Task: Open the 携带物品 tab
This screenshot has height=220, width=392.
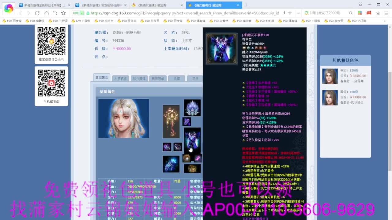Action: pyautogui.click(x=158, y=78)
